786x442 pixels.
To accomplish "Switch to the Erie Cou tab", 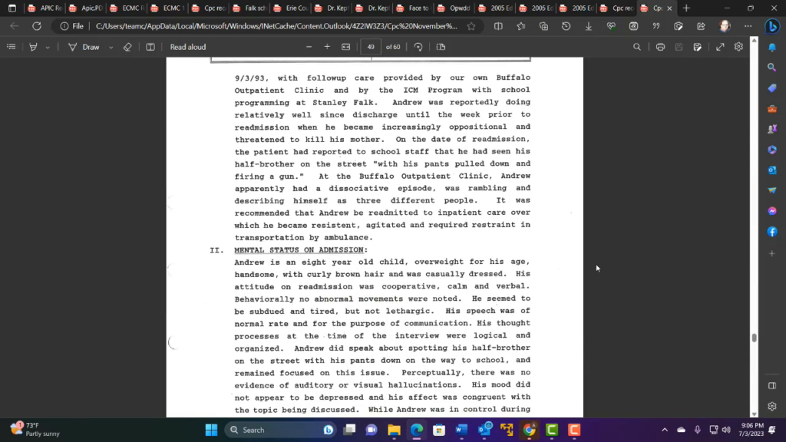I will 291,8.
